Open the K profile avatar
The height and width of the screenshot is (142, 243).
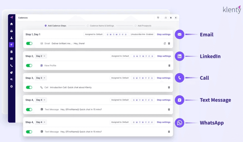[176, 18]
